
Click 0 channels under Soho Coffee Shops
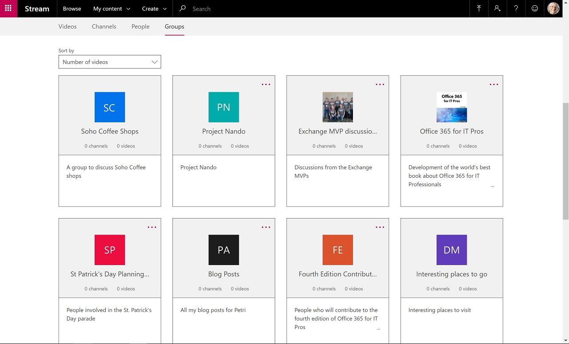96,146
